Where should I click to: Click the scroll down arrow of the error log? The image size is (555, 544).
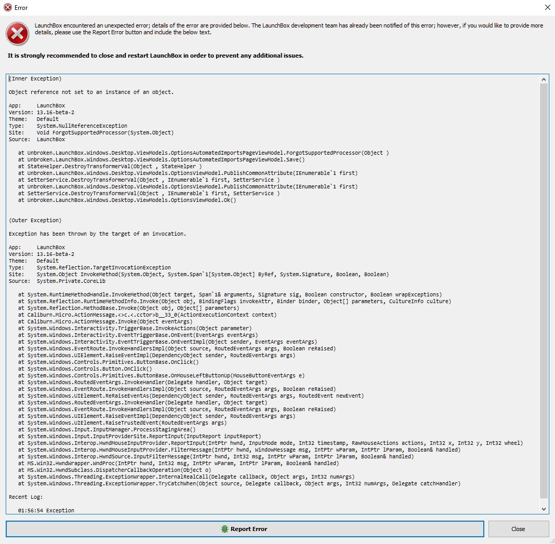click(x=544, y=509)
